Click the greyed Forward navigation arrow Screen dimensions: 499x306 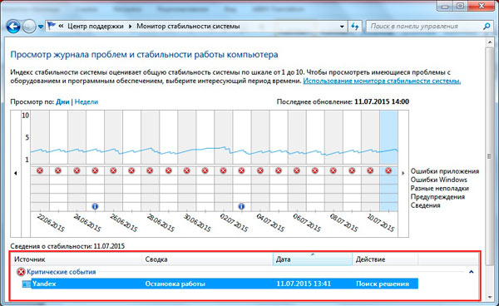click(x=29, y=27)
